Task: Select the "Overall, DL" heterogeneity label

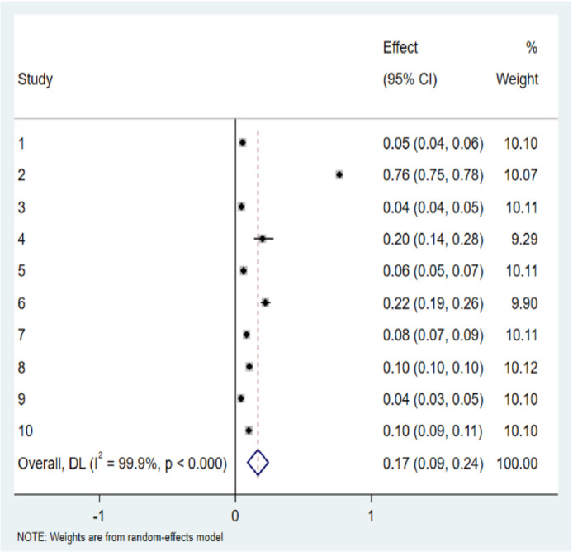Action: click(x=122, y=464)
